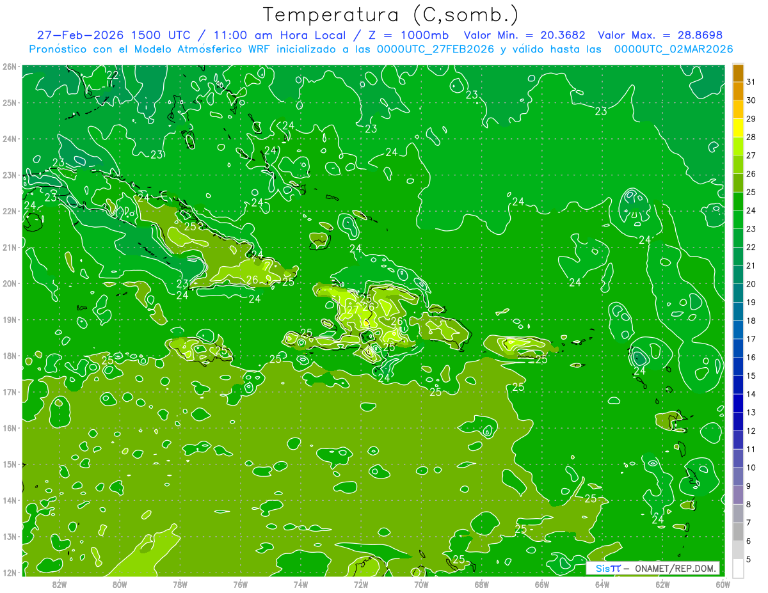Click the color scale label 30
768x593 pixels.
tap(751, 100)
